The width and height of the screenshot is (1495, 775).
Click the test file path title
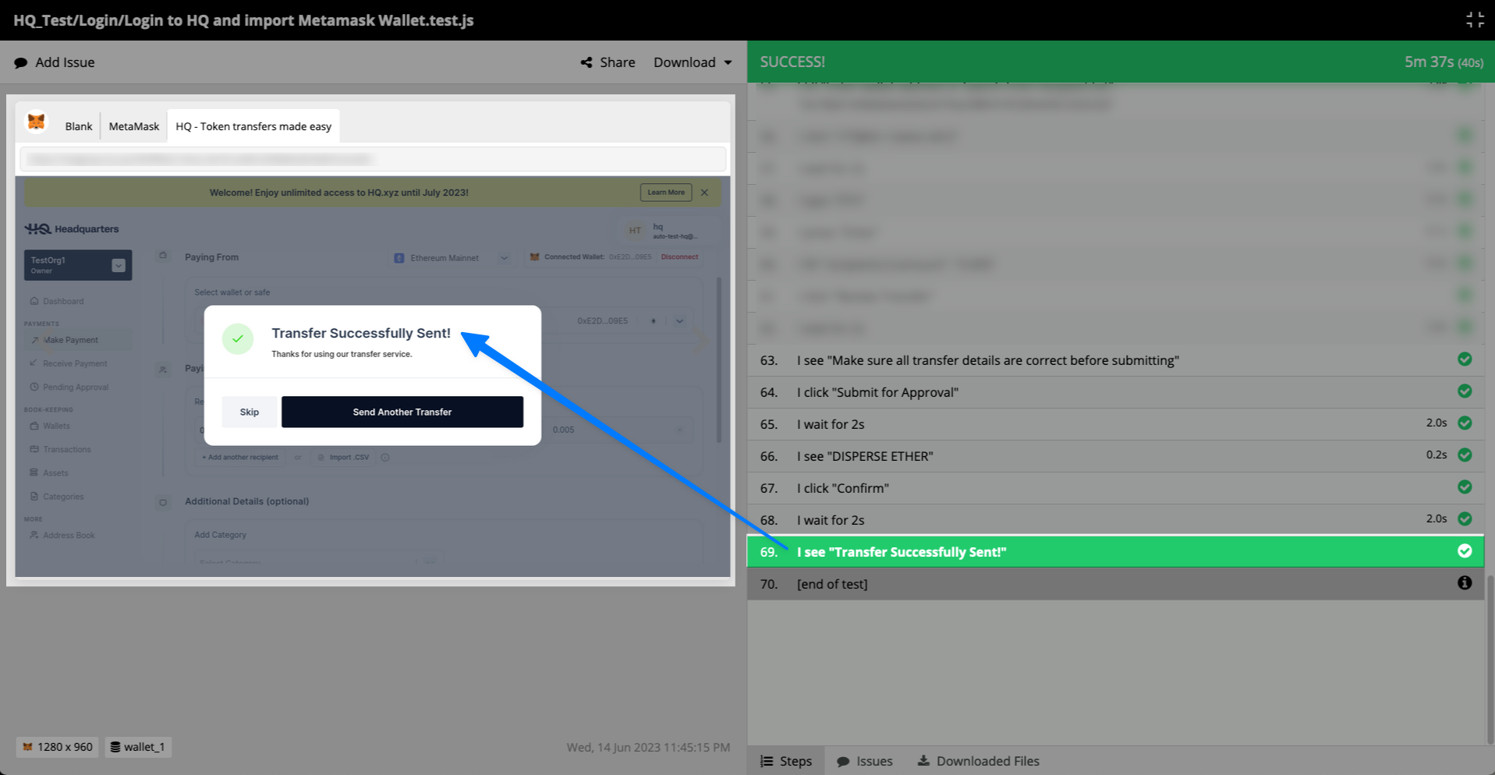click(243, 20)
